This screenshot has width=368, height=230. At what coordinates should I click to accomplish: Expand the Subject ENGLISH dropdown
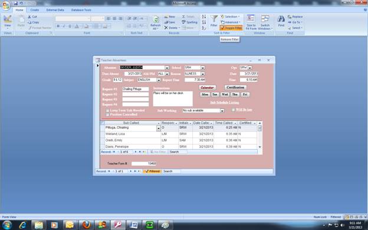(159, 80)
